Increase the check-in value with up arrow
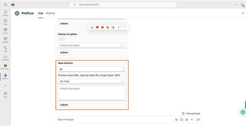The height and width of the screenshot is (126, 246). [x=123, y=68]
